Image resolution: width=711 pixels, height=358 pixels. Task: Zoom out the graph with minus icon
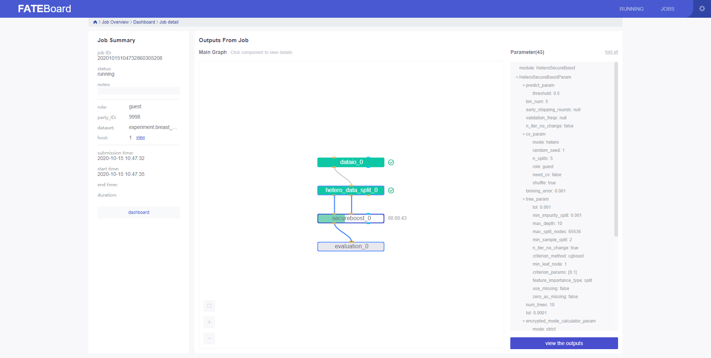tap(209, 338)
